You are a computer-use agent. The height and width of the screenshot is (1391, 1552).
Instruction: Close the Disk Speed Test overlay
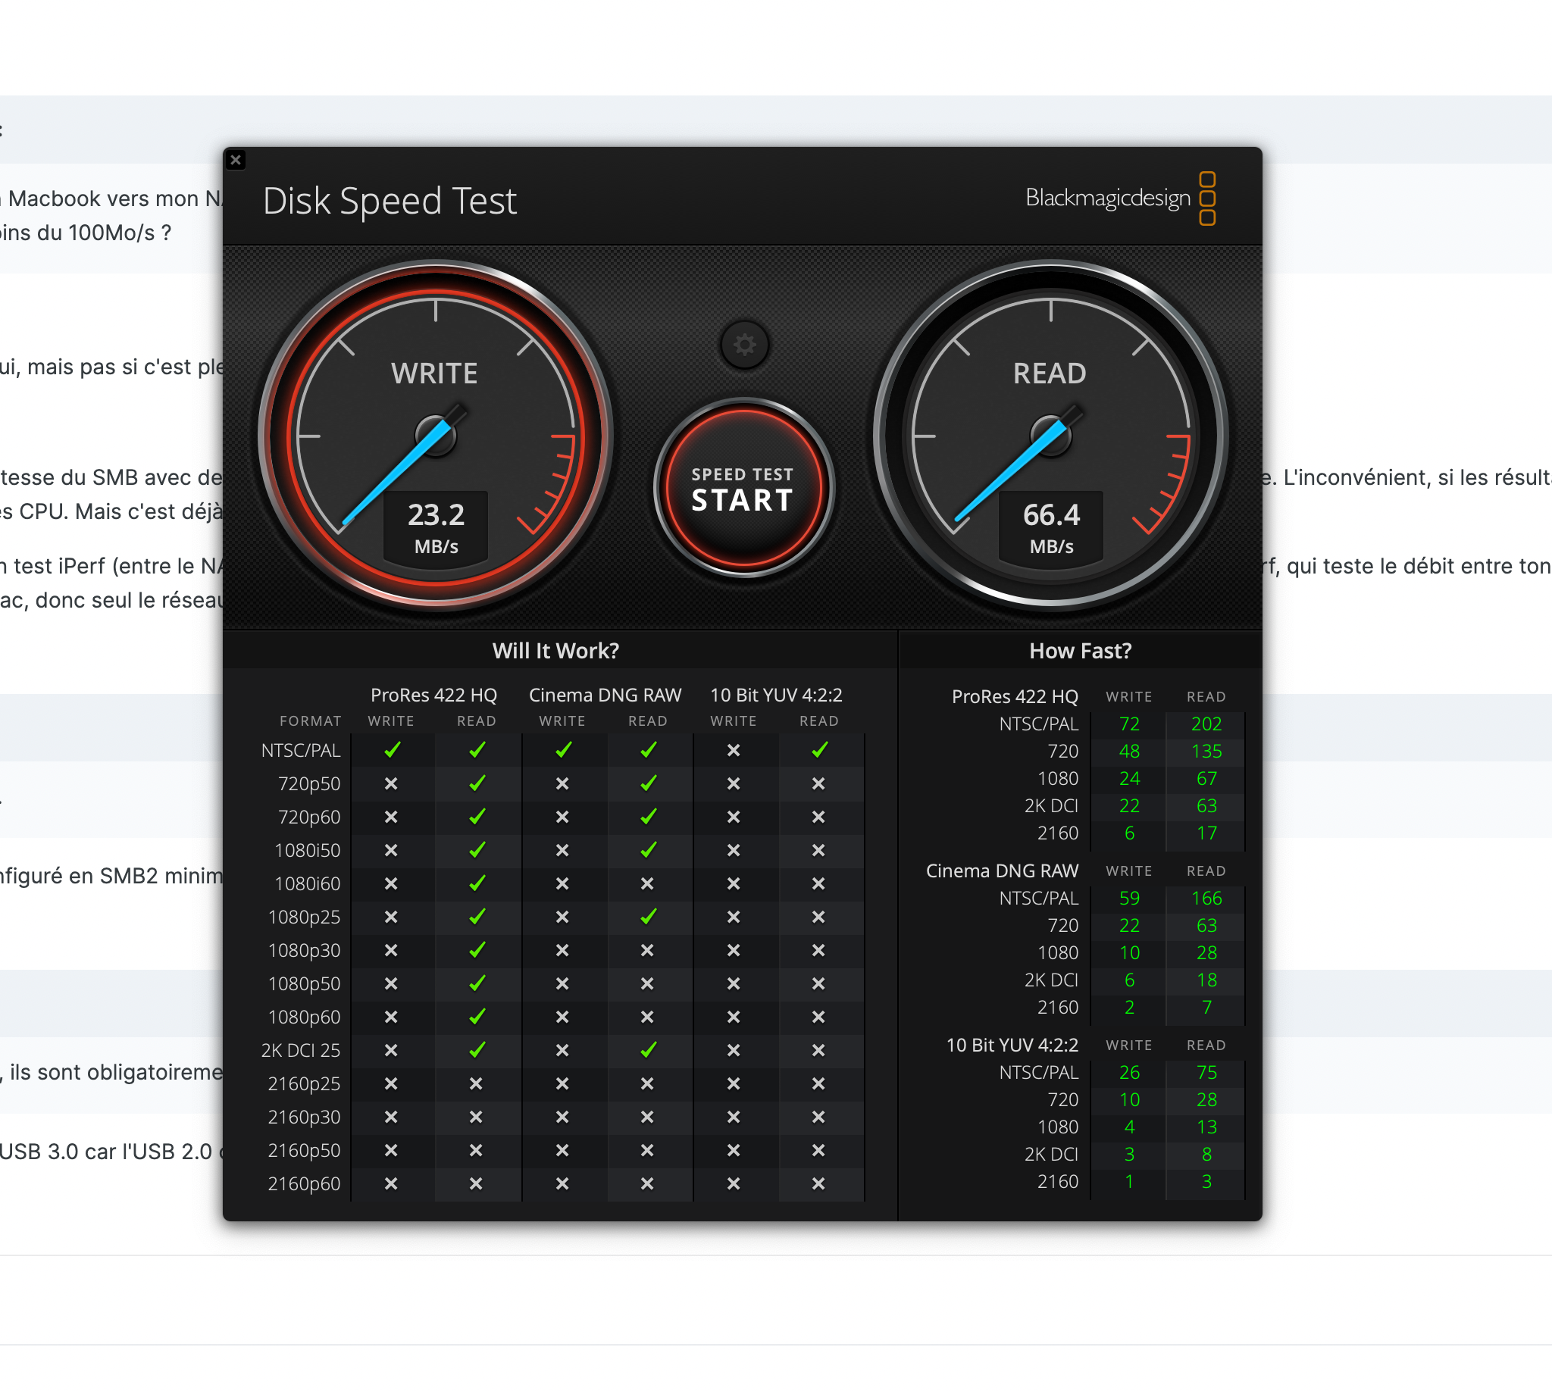point(236,160)
